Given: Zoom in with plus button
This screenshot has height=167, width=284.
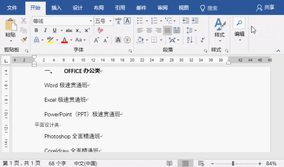Looking at the screenshot, I should point(260,163).
